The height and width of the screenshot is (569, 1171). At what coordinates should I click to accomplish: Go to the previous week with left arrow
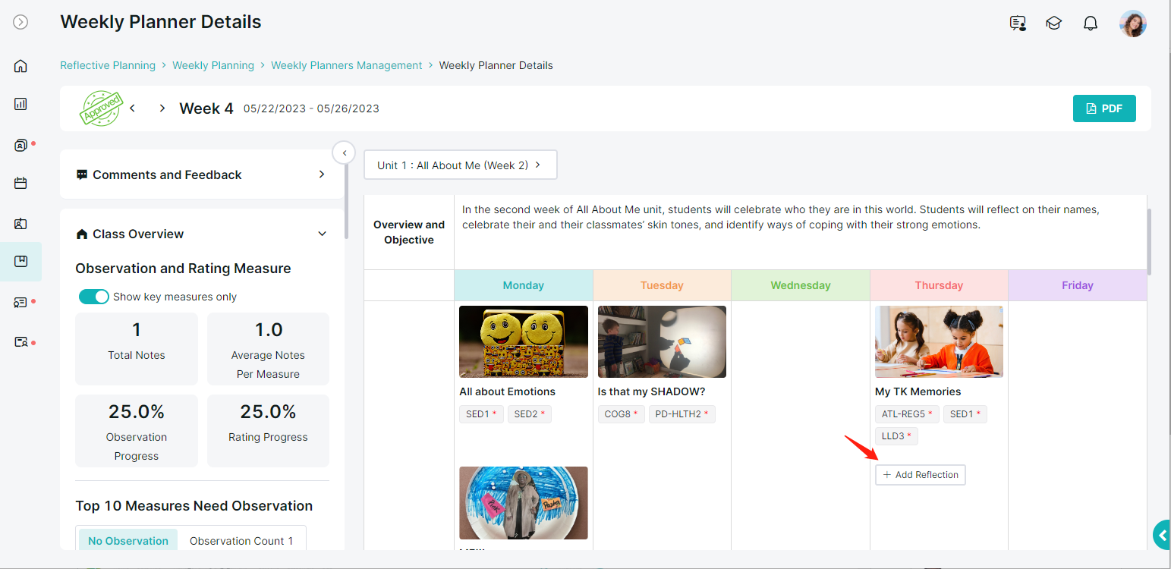[133, 108]
